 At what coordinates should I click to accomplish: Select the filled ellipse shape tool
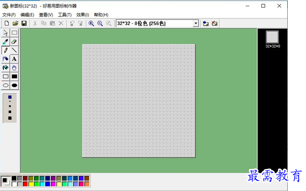click(14, 85)
